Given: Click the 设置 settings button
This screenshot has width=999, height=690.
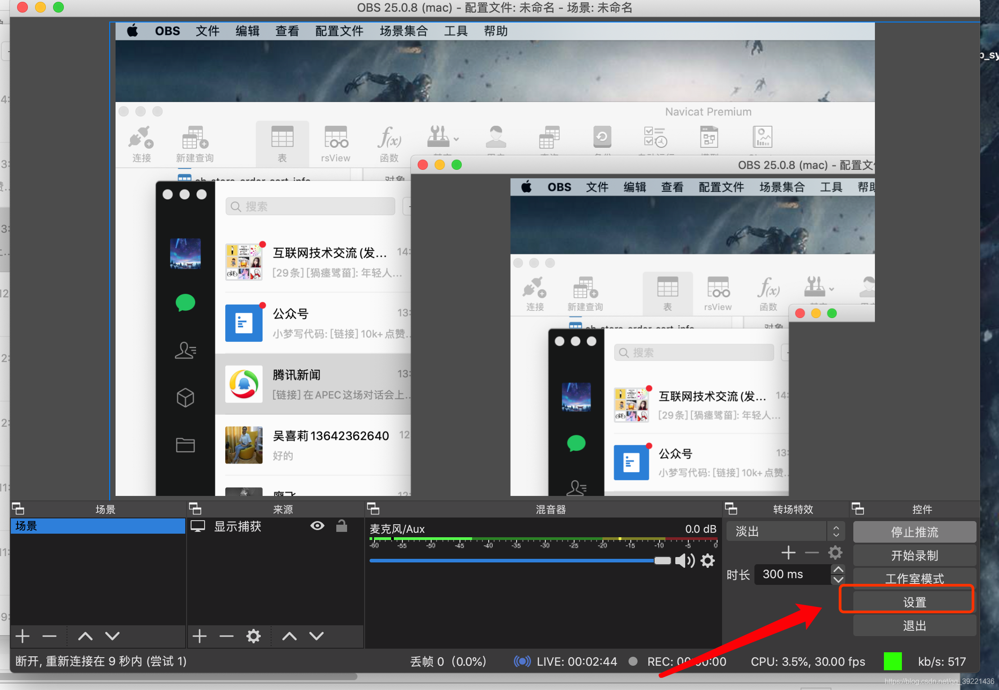Looking at the screenshot, I should 914,602.
